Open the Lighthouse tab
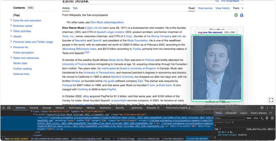The width and height of the screenshot is (276, 141). point(136,108)
